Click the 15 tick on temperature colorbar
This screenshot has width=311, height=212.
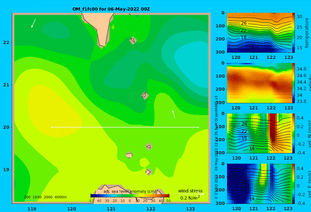click(x=299, y=48)
